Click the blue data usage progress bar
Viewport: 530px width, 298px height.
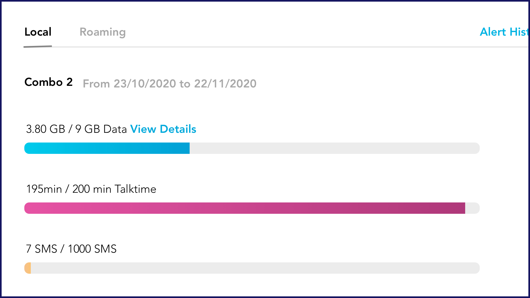107,148
